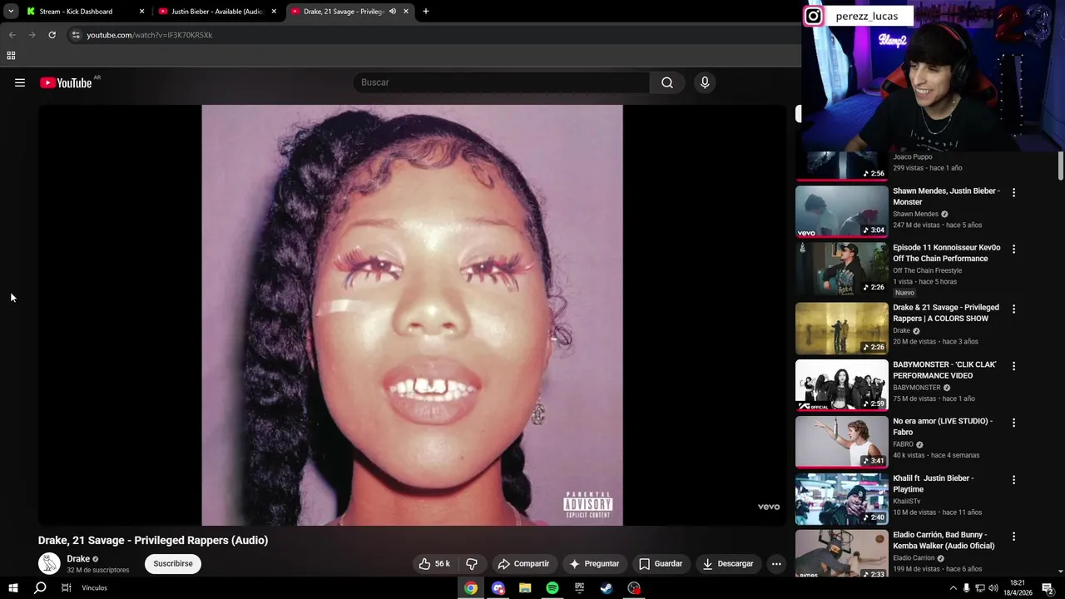Open options for Episode 11 Konnoisseur video
The height and width of the screenshot is (599, 1065).
[x=1013, y=249]
